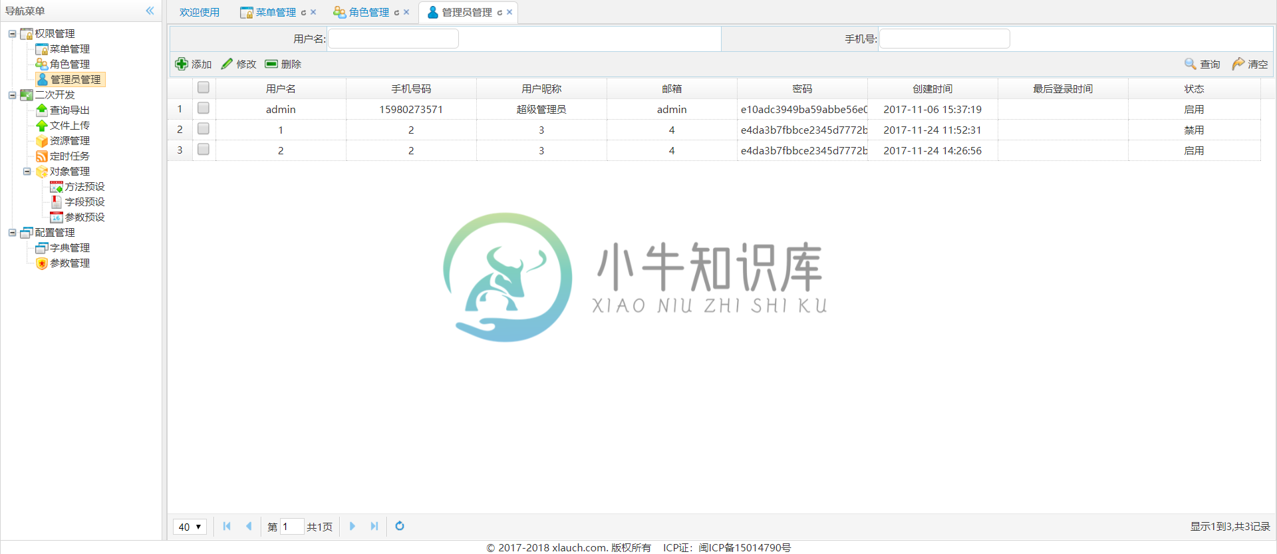Check the admin row checkbox
This screenshot has height=554, width=1277.
tap(204, 108)
